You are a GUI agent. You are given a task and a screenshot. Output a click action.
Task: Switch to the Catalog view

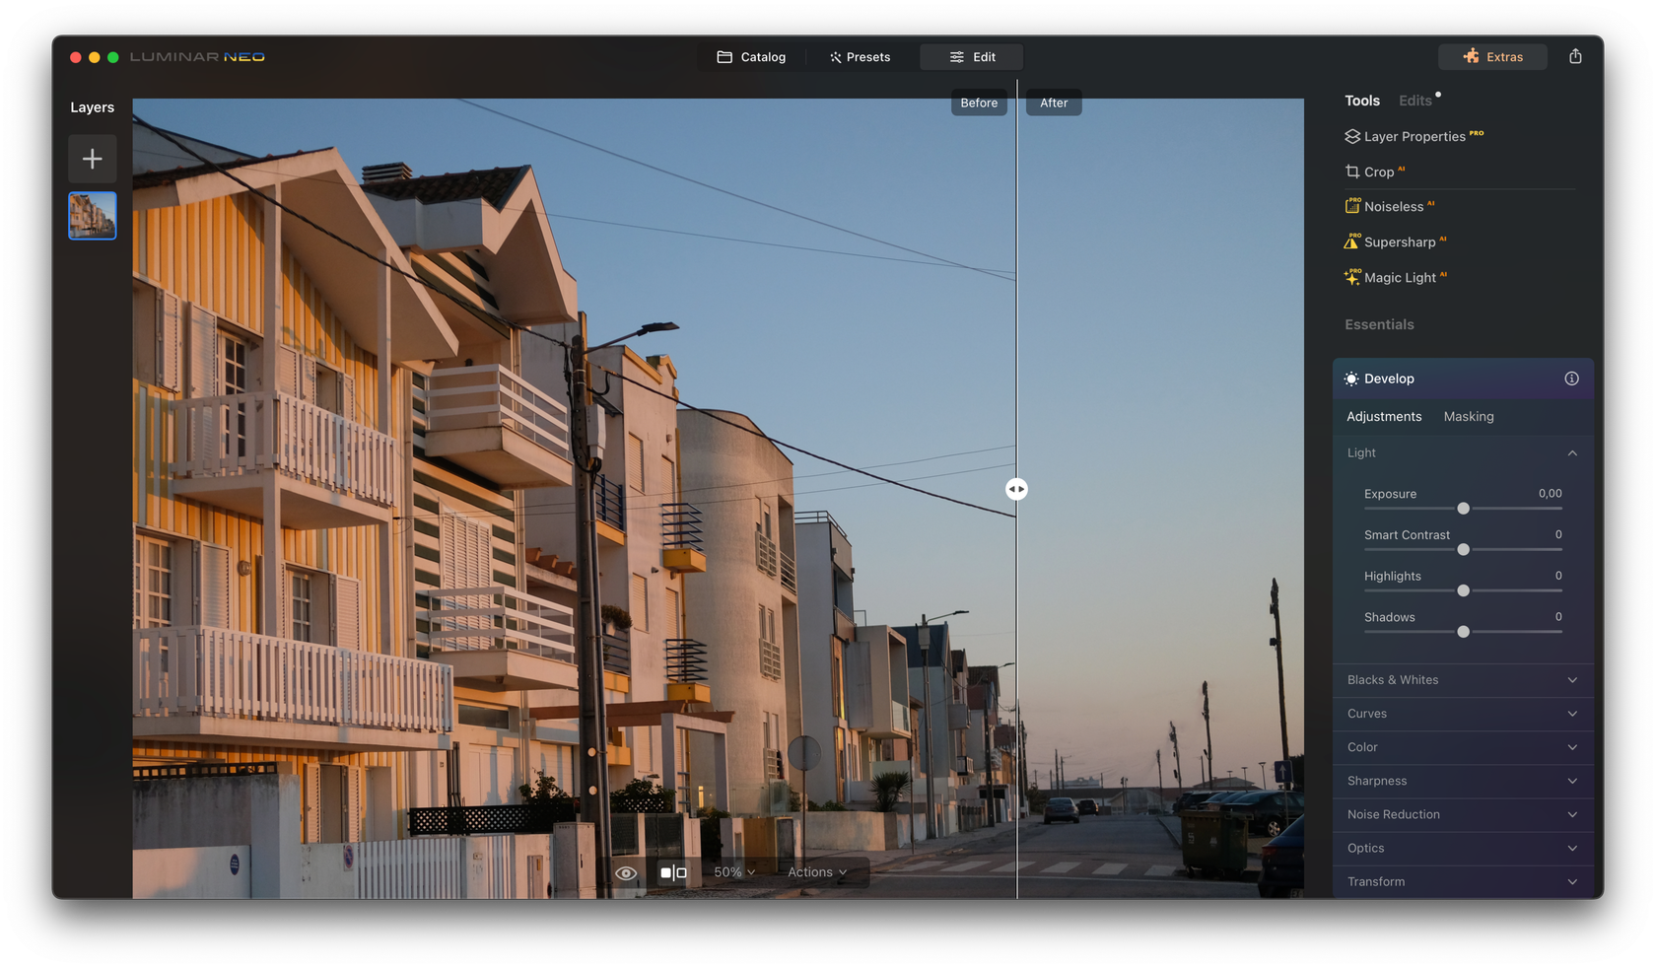point(751,56)
